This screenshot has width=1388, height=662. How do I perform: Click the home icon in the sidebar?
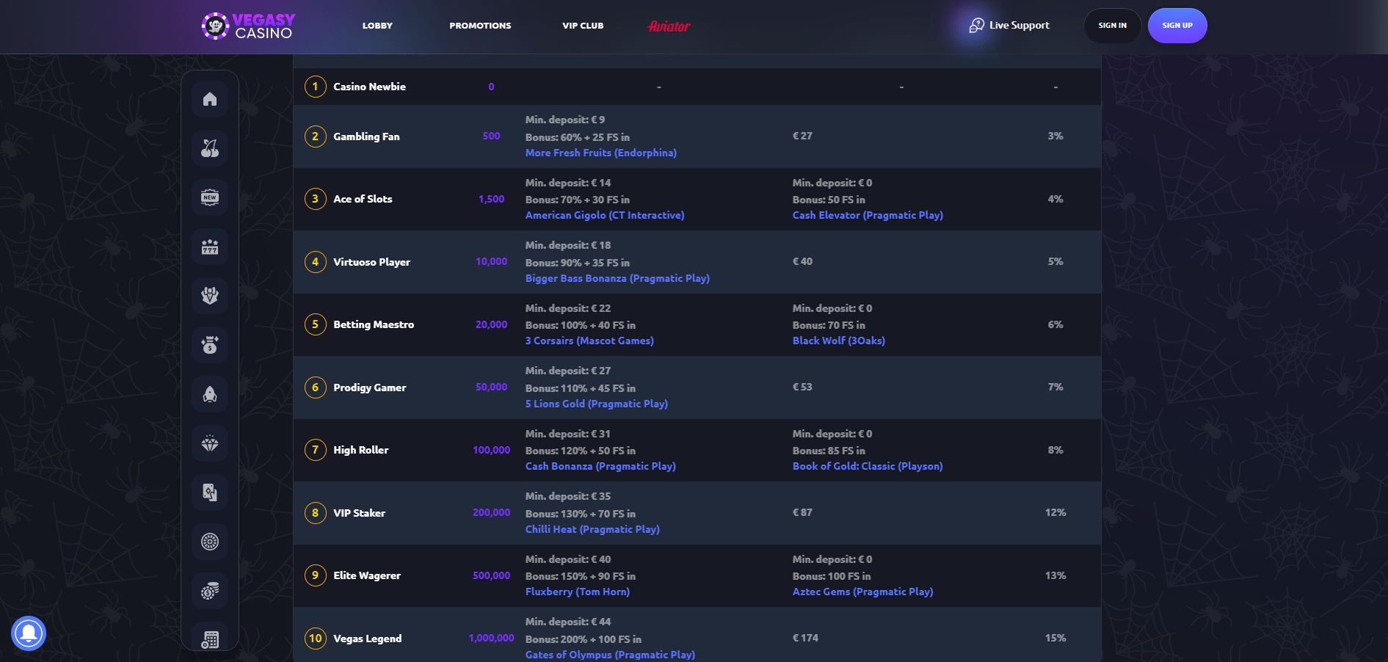pyautogui.click(x=210, y=99)
